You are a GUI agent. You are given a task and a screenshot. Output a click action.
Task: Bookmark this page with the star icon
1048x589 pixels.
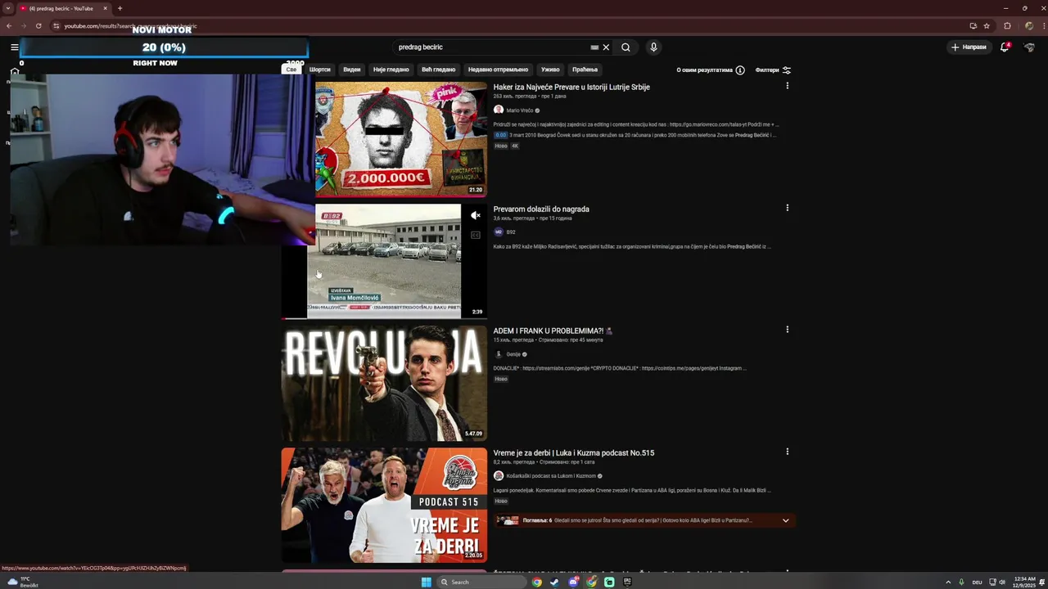tap(987, 25)
